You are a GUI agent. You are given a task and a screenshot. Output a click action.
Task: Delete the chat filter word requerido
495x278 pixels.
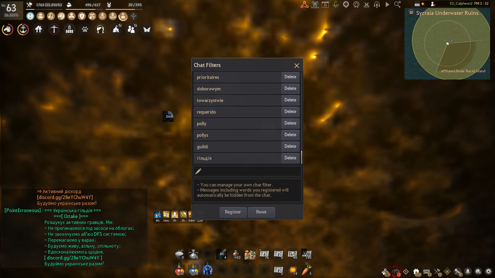point(290,112)
